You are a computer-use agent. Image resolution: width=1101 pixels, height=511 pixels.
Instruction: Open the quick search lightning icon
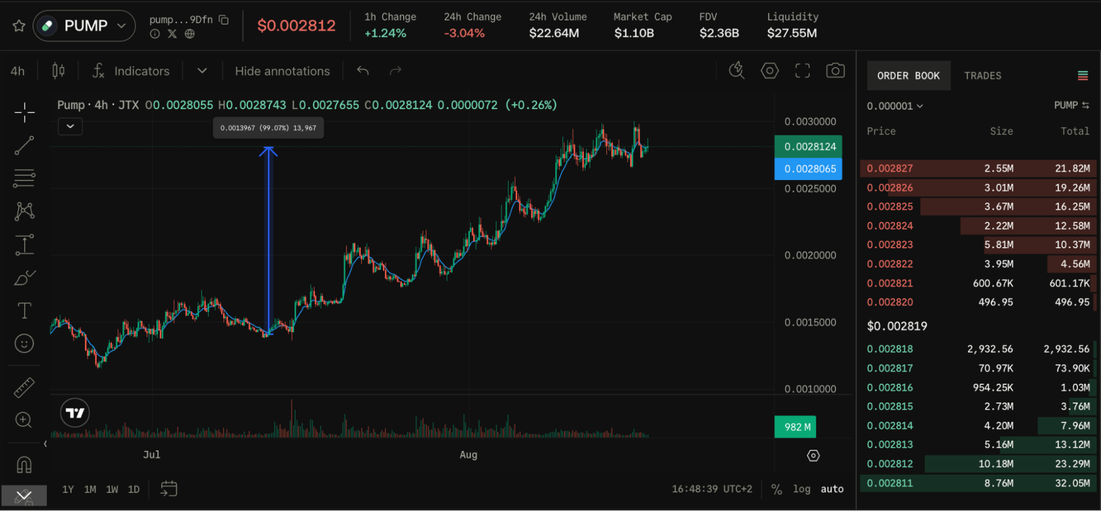pos(736,70)
